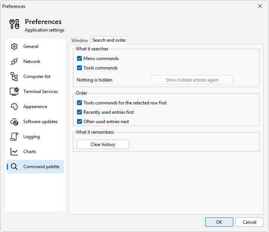
Task: Click the Software updates cloud icon
Action: tap(14, 122)
